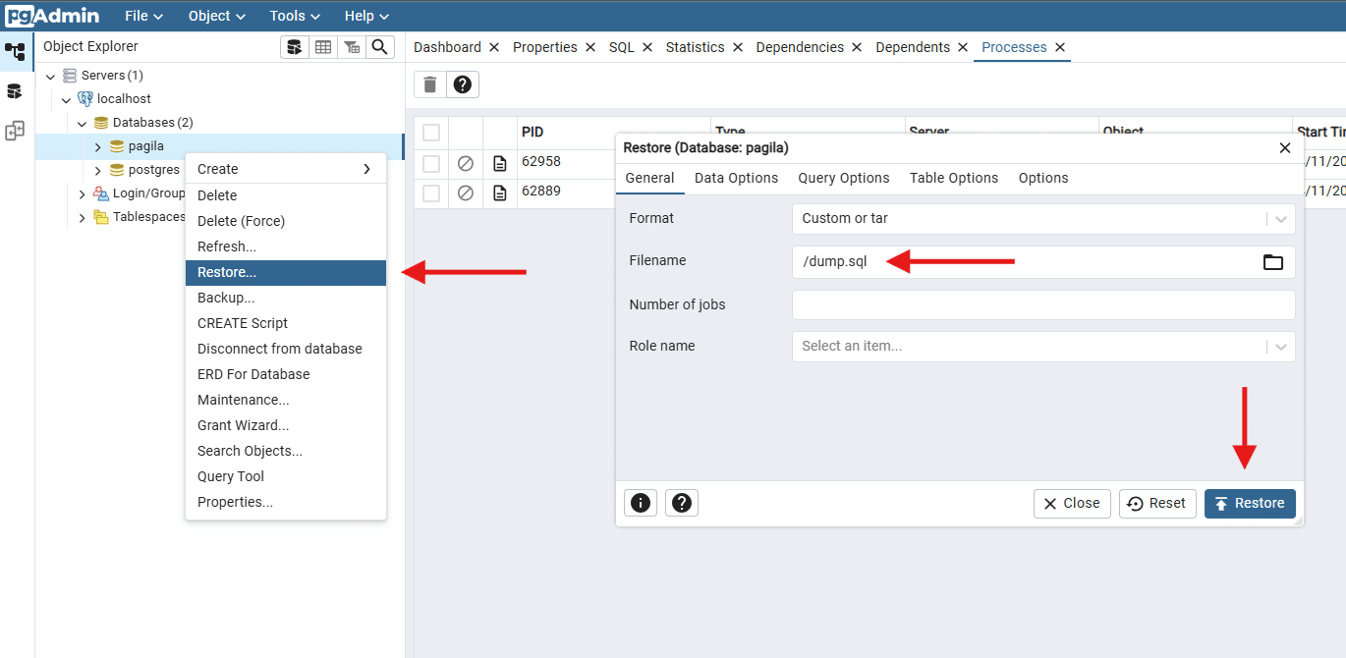
Task: Click the info icon in the Restore dialog
Action: 640,503
